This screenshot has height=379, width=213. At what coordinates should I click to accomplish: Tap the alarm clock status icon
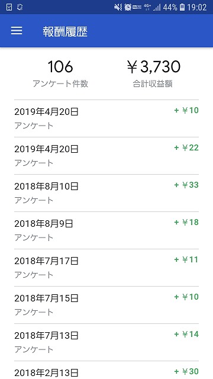[x=128, y=7]
